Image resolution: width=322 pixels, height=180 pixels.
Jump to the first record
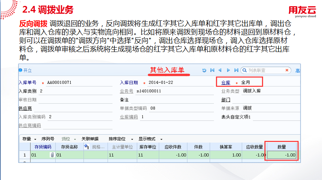pos(212,70)
